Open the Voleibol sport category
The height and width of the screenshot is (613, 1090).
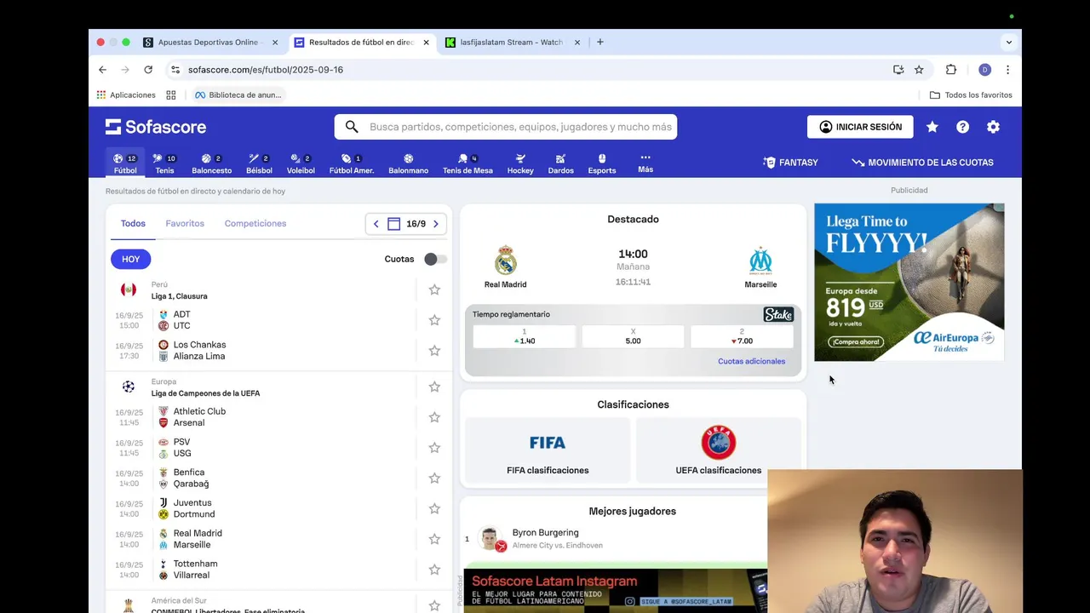301,163
